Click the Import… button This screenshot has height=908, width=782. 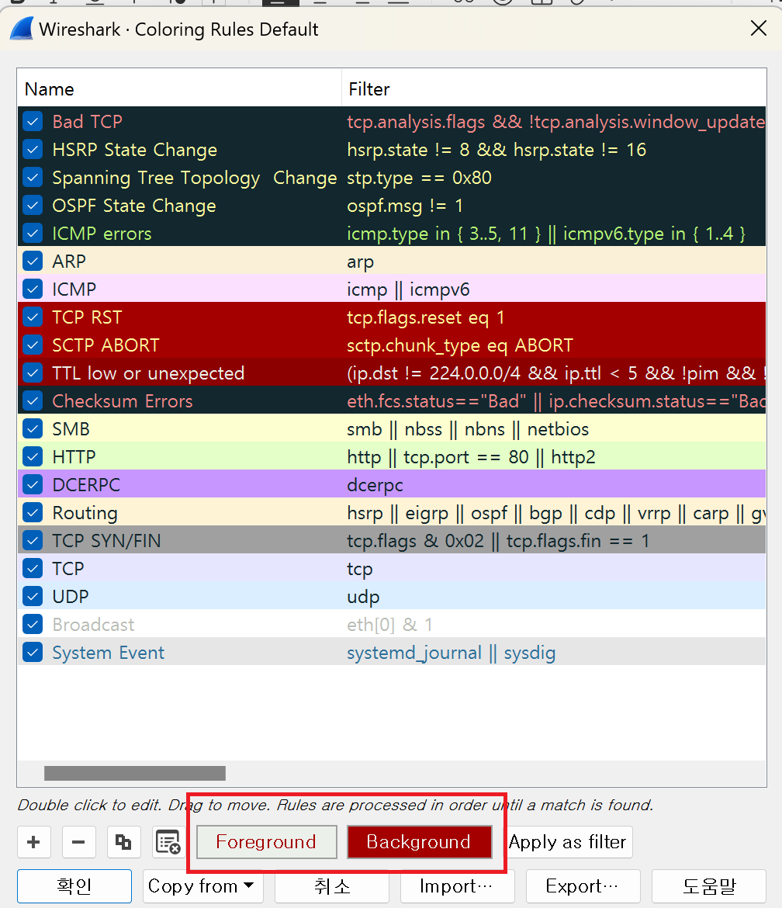coord(457,886)
